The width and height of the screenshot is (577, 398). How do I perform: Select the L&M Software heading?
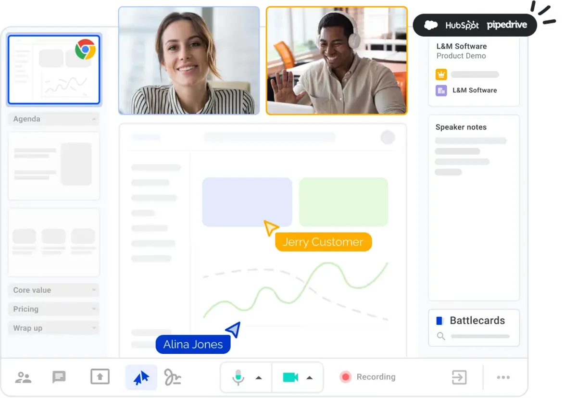(462, 46)
